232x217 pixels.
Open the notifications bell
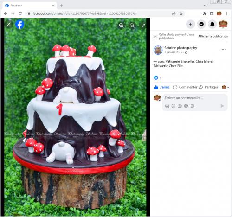tap(212, 24)
